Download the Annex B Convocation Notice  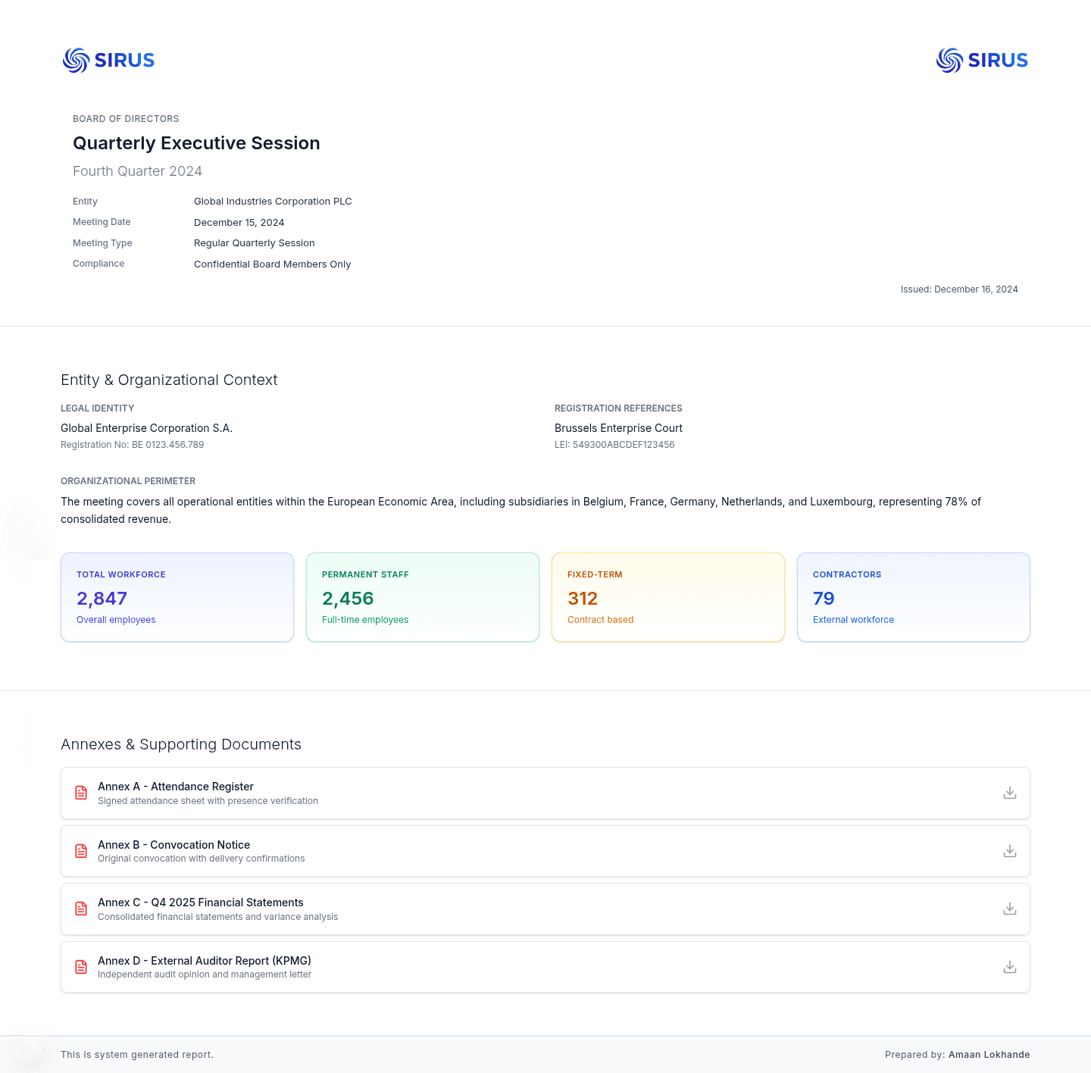click(x=1009, y=851)
